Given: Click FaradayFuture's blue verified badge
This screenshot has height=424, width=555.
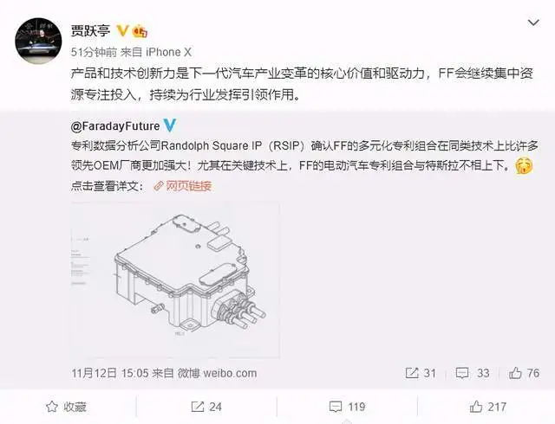Looking at the screenshot, I should [170, 125].
